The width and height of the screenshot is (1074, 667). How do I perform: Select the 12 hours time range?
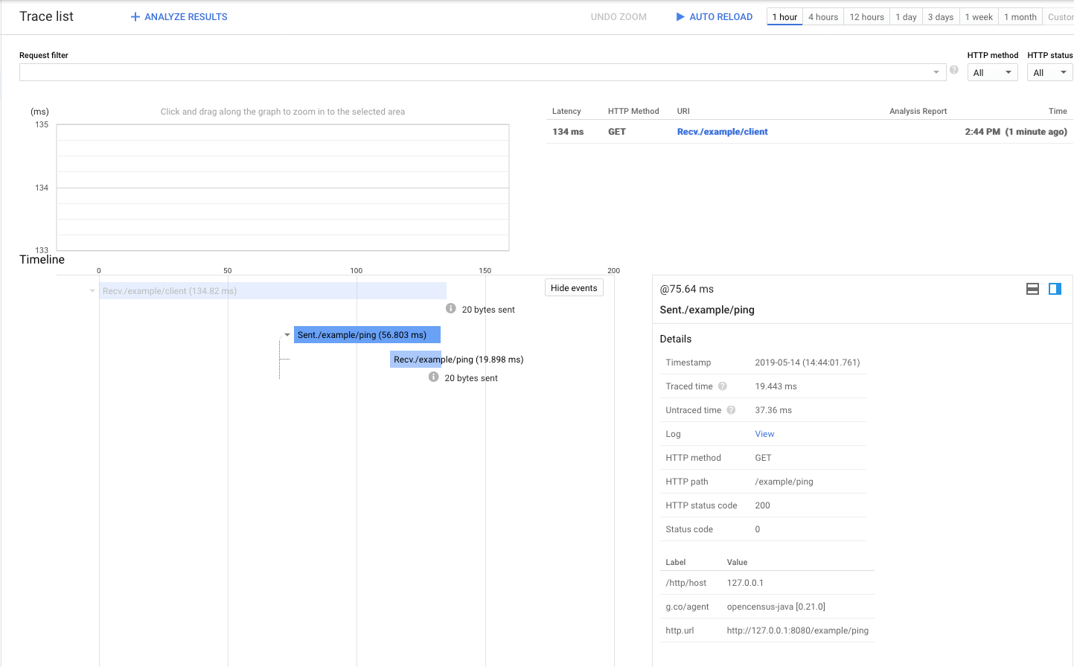pyautogui.click(x=867, y=16)
